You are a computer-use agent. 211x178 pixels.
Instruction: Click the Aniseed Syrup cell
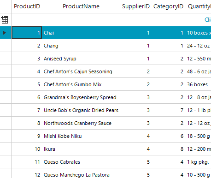coord(81,59)
